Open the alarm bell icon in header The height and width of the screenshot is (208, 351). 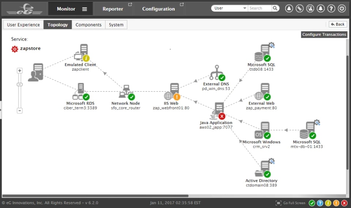pyautogui.click(x=320, y=8)
